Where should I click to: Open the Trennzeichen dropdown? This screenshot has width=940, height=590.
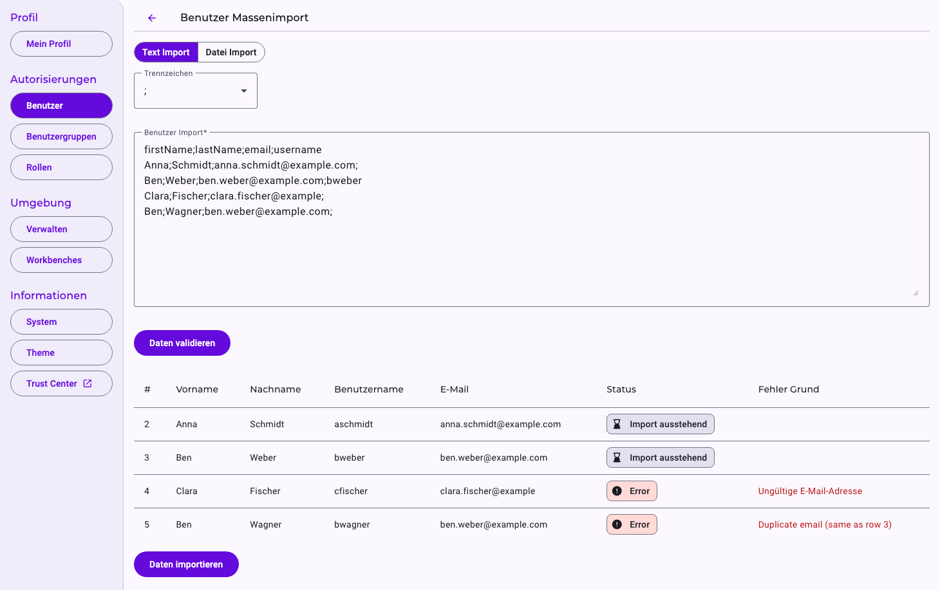[196, 91]
